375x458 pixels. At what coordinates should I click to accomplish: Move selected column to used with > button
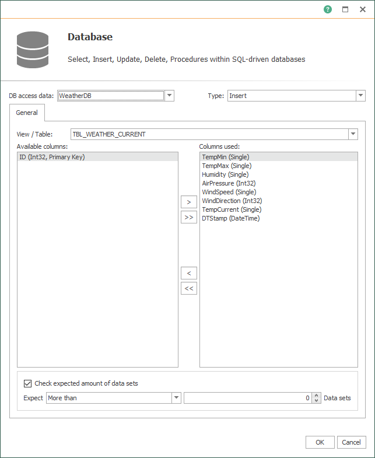188,202
